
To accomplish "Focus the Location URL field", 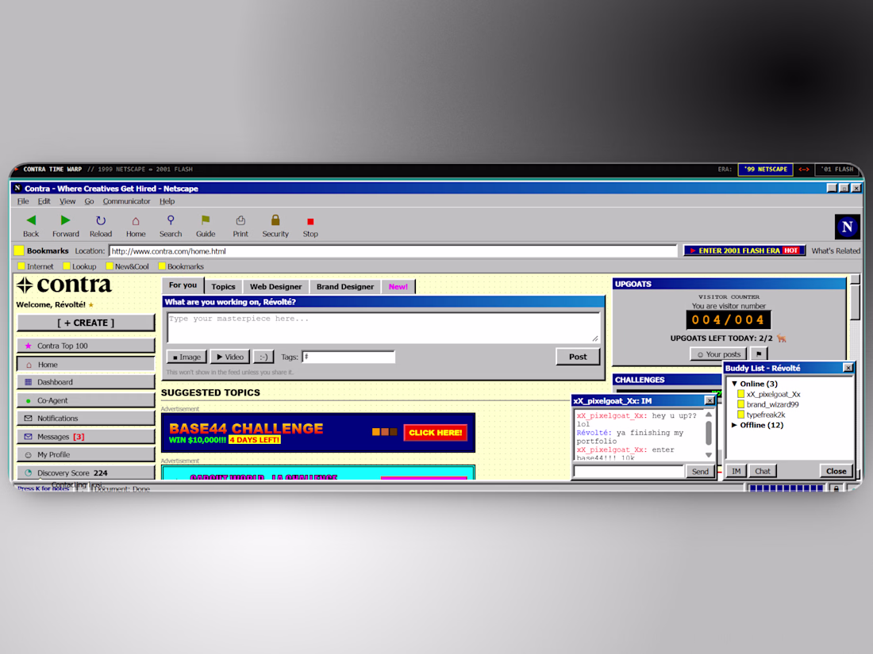I will tap(393, 251).
